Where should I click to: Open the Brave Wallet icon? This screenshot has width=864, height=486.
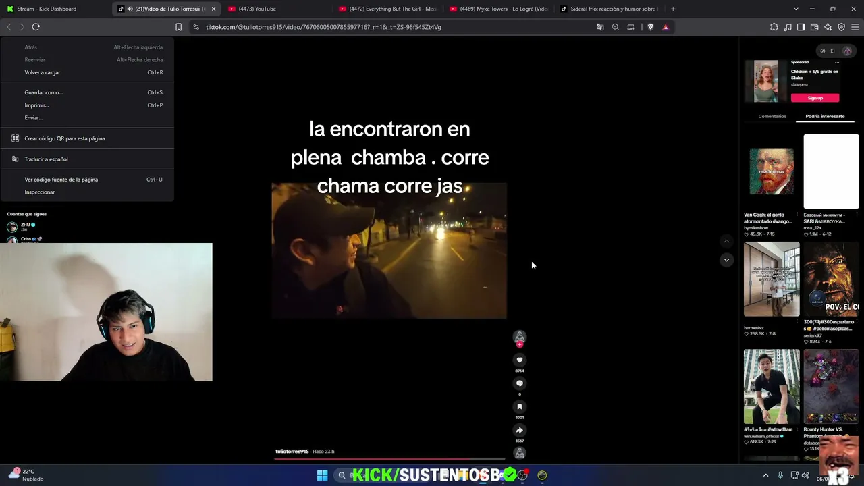point(814,27)
